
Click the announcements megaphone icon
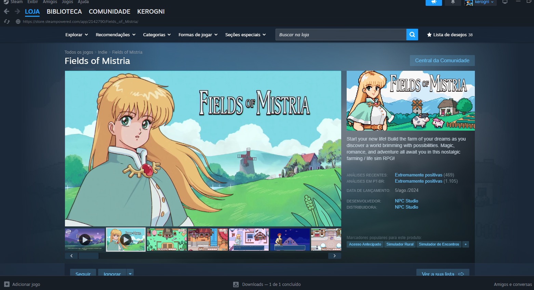coord(433,2)
